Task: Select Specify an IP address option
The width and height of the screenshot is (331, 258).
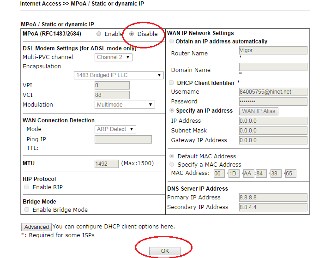Action: click(172, 111)
